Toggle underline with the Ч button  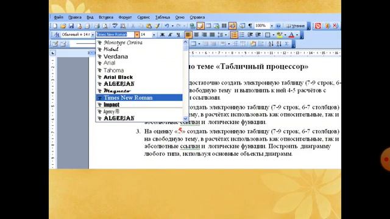(178, 35)
